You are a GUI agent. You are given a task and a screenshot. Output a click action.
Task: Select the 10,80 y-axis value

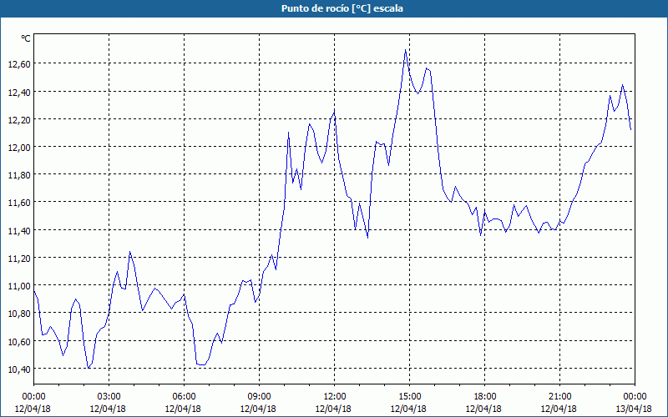19,314
